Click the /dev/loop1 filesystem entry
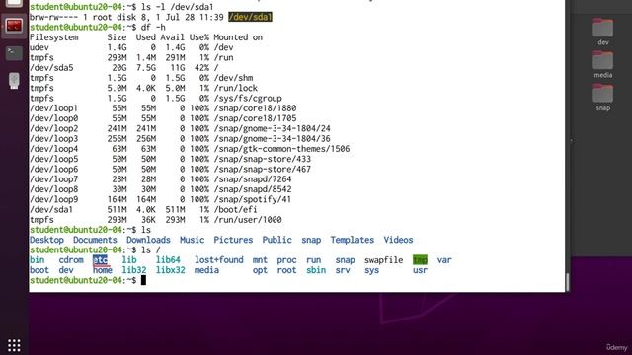The height and width of the screenshot is (355, 632). 53,108
